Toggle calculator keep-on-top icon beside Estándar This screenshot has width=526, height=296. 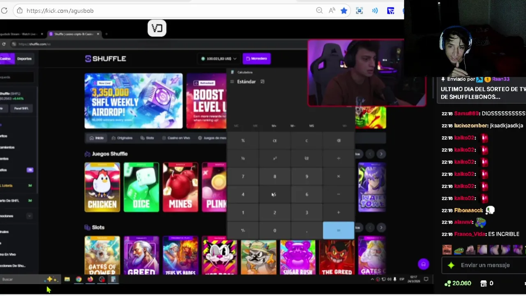tap(263, 81)
